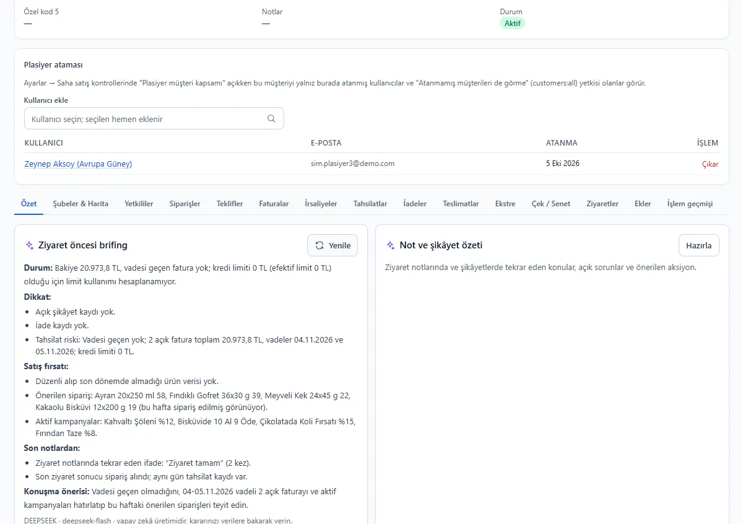The width and height of the screenshot is (743, 524).
Task: Open the Teslimatlar tab
Action: pos(461,204)
